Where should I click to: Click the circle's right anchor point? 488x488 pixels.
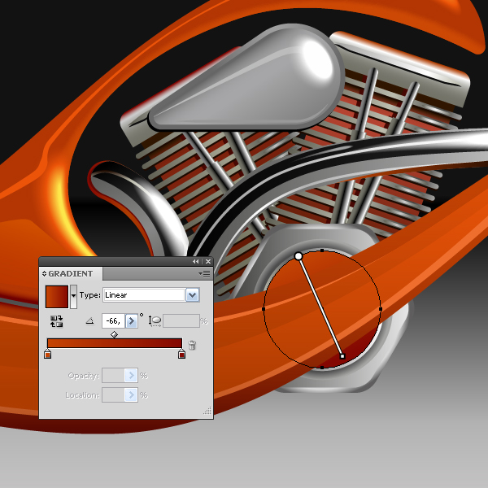(x=381, y=309)
